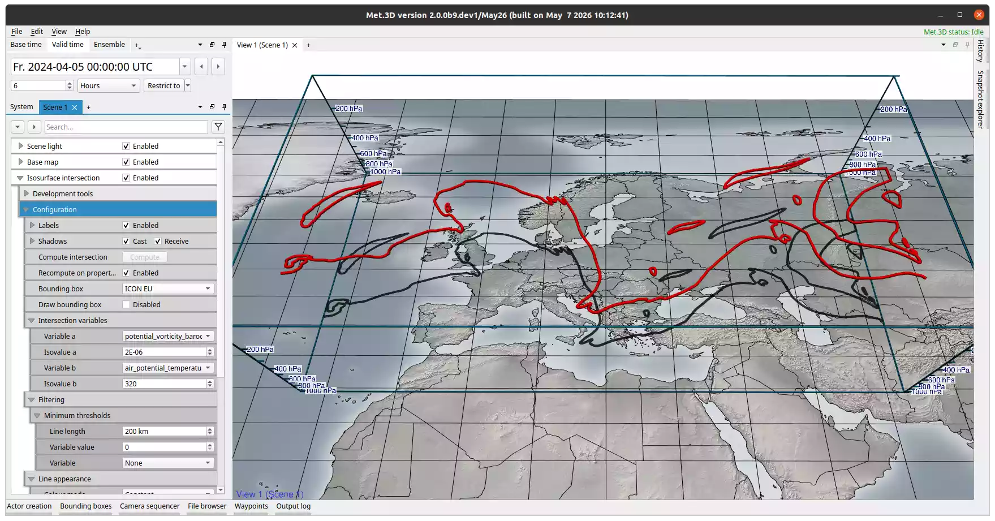This screenshot has height=521, width=995.
Task: Uncheck Shadows Receive checkbox
Action: (158, 241)
